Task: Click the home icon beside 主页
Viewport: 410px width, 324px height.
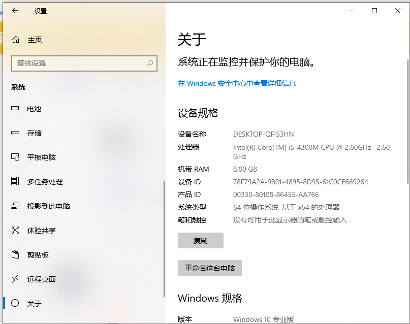Action: pyautogui.click(x=16, y=40)
